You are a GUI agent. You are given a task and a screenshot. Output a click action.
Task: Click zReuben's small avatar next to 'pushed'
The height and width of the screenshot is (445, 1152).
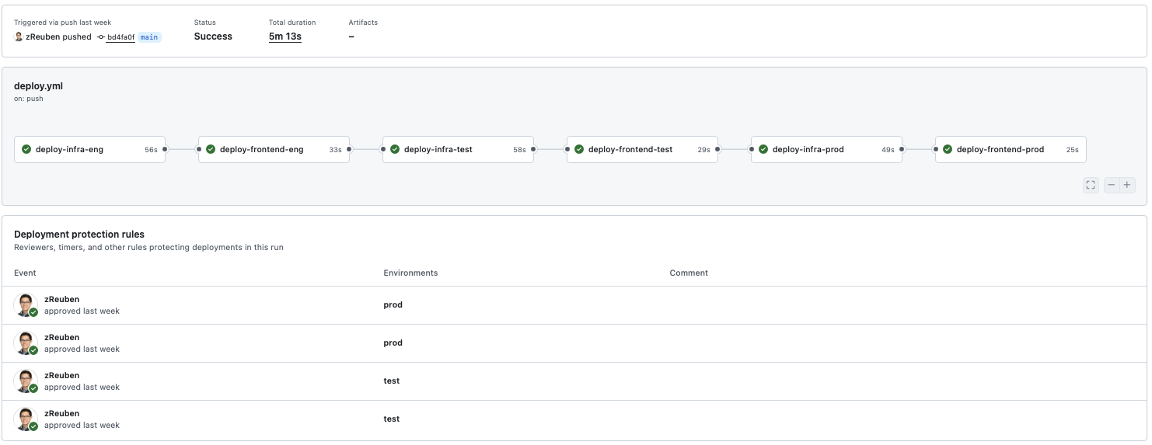pyautogui.click(x=19, y=37)
